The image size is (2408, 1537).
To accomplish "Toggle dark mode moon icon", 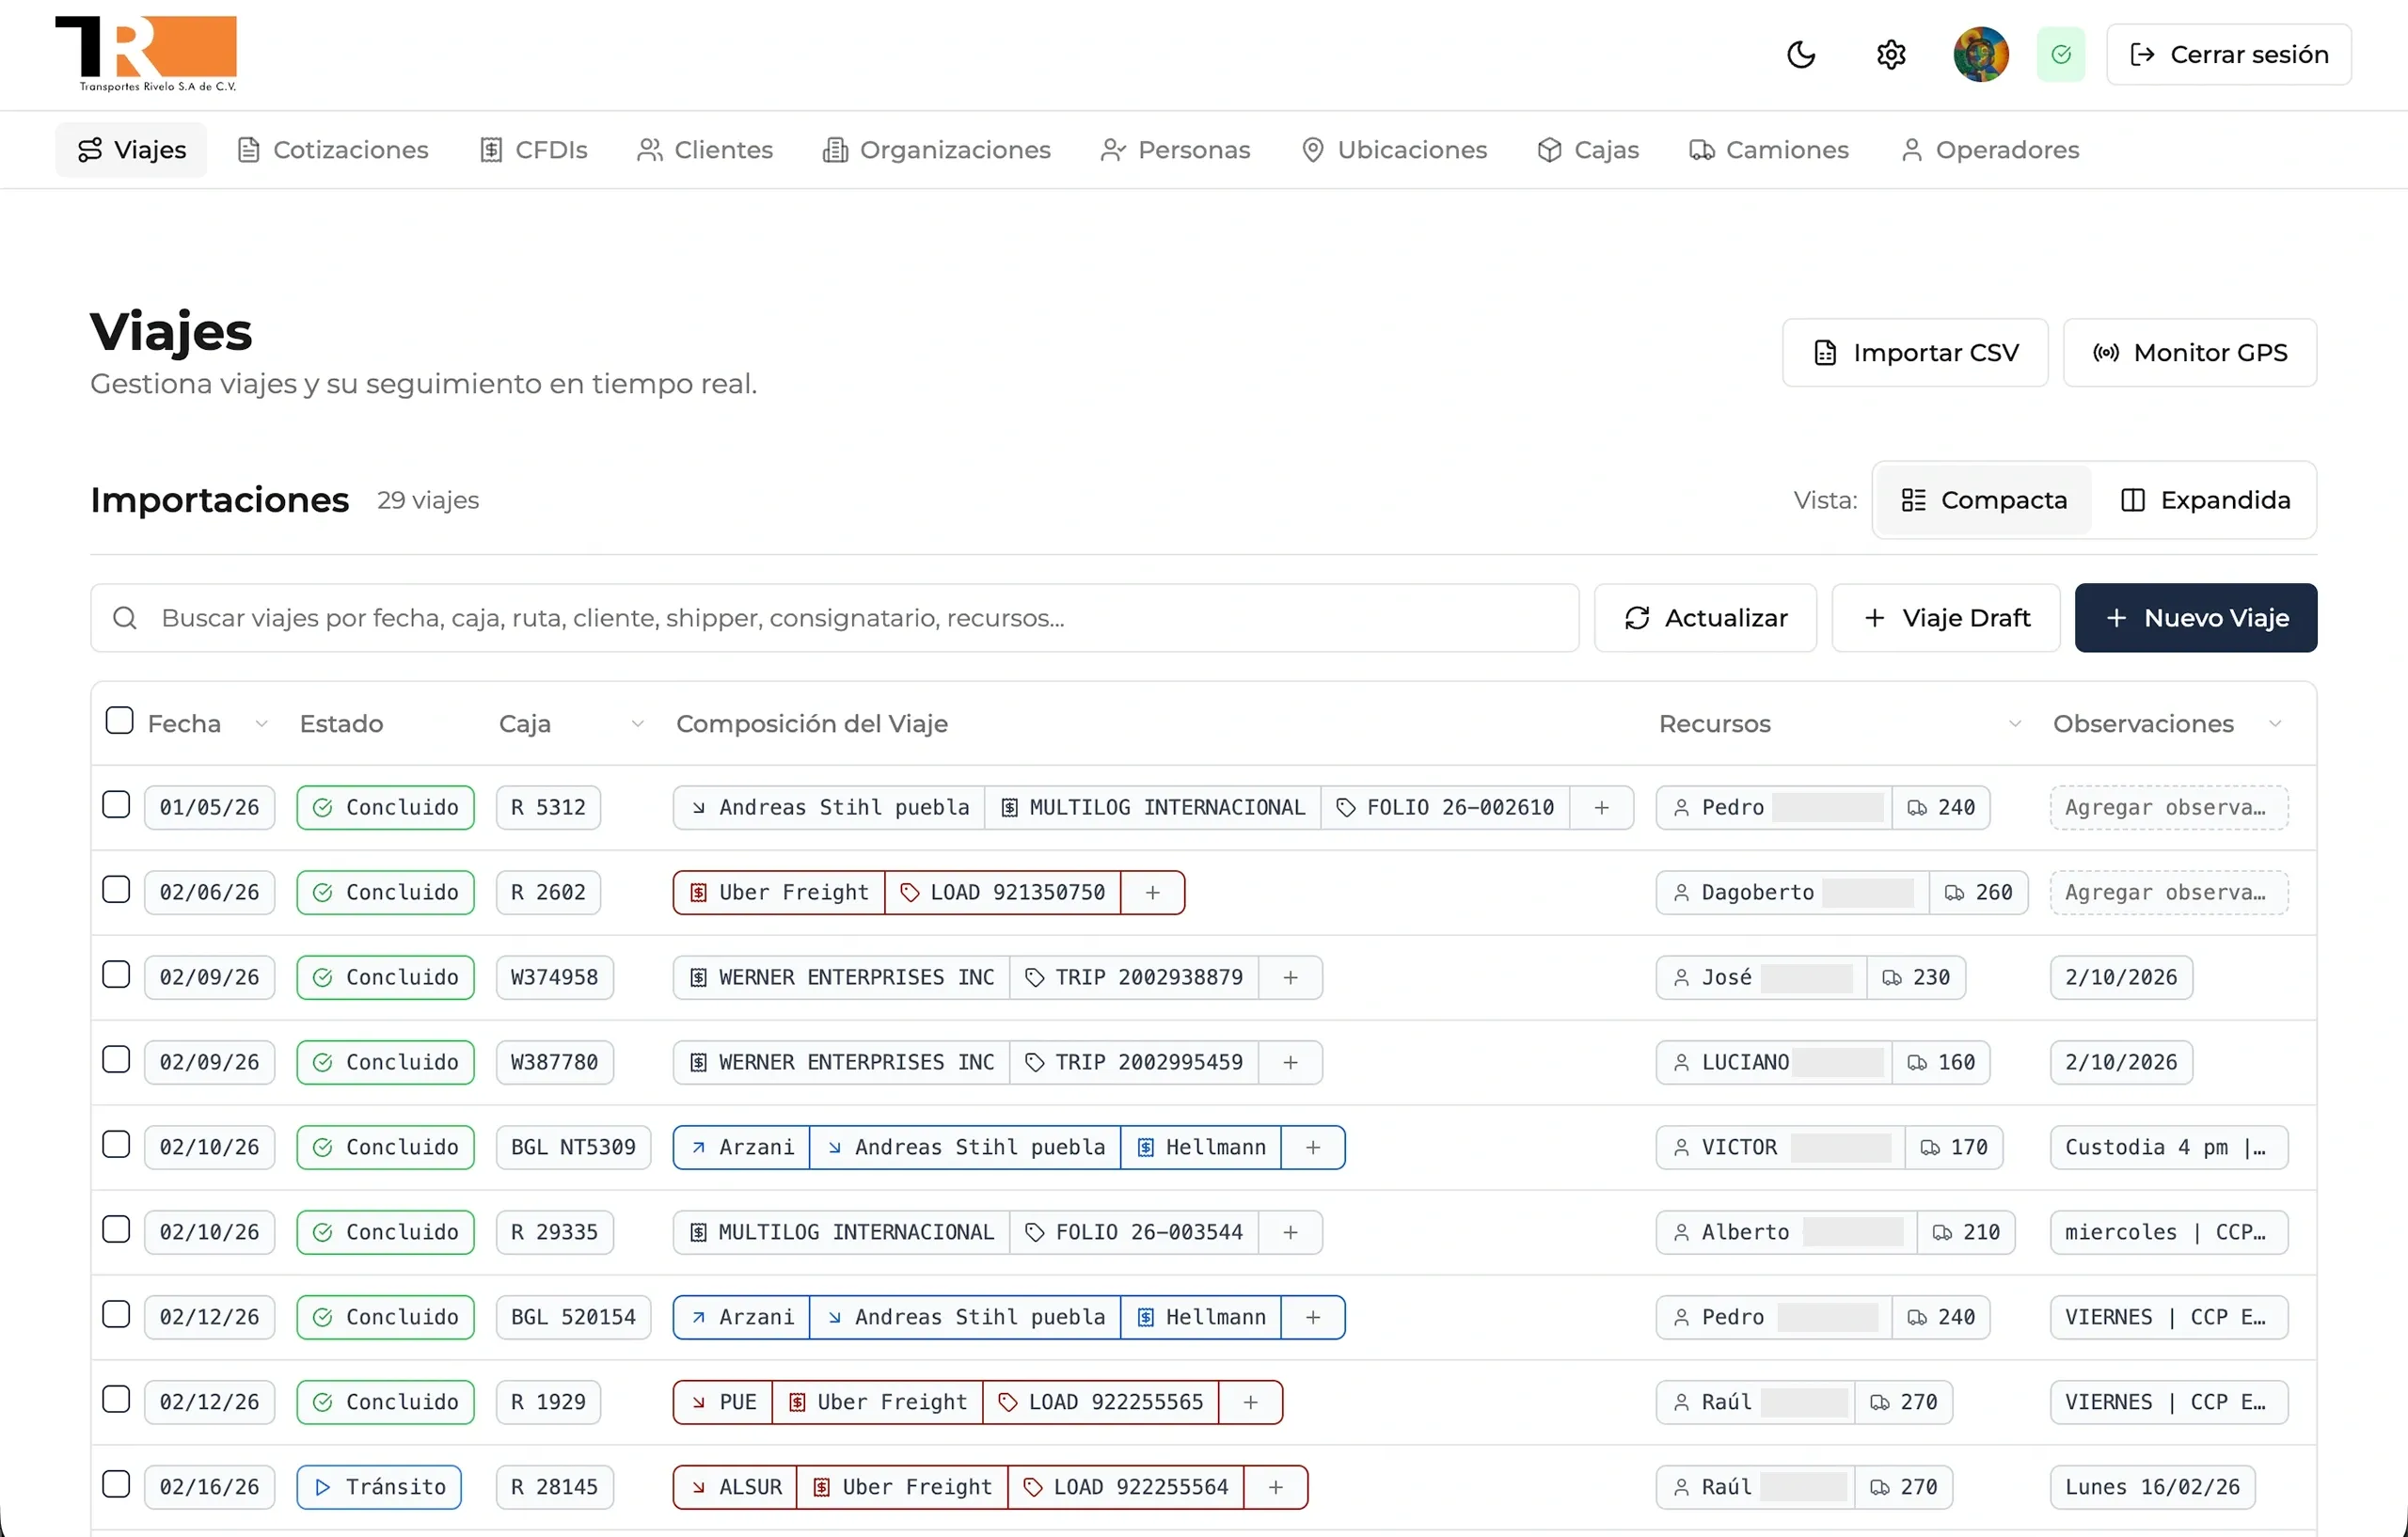I will (1800, 54).
